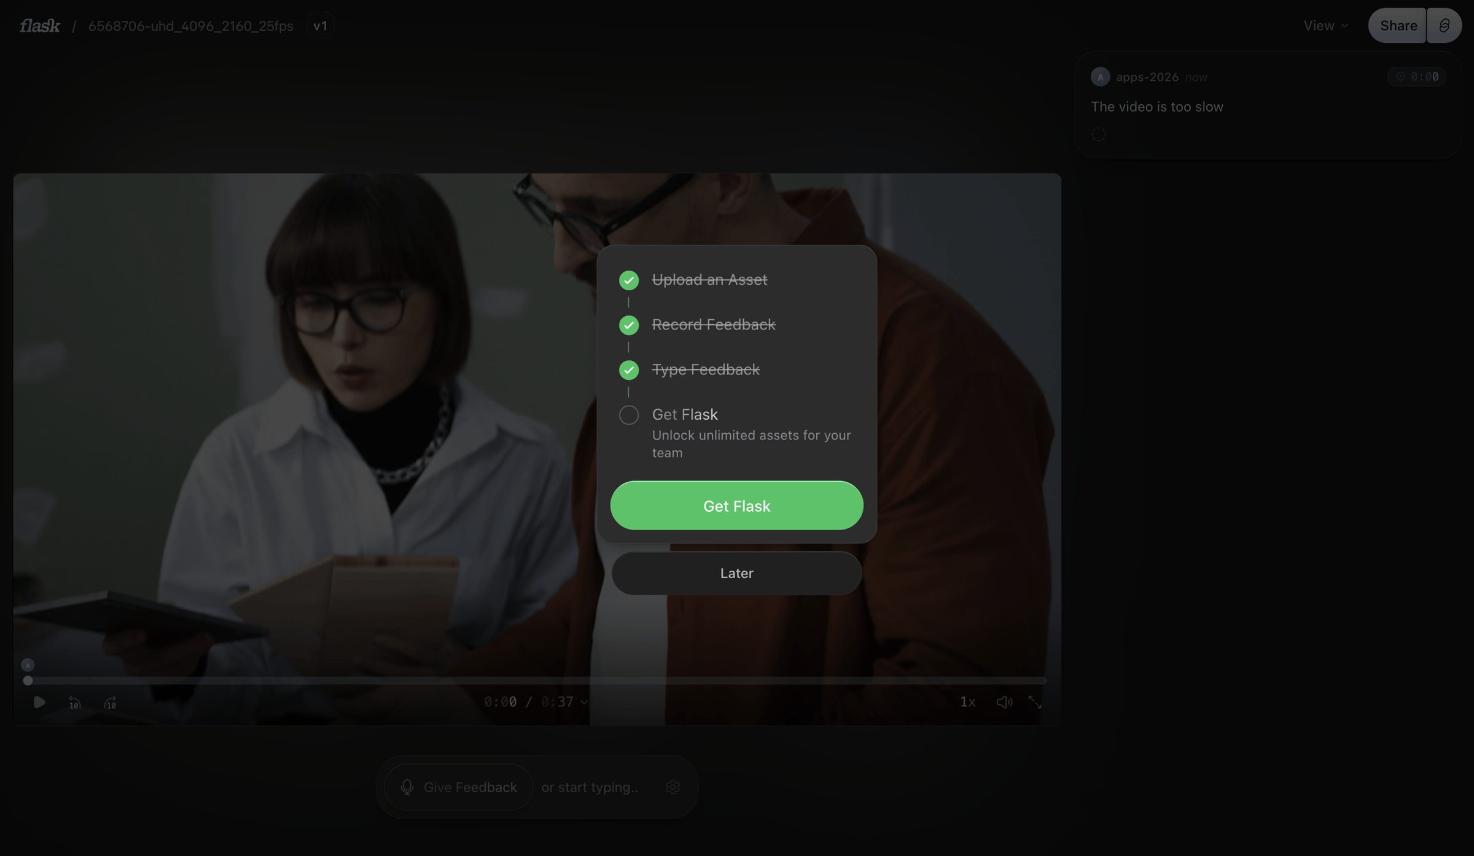
Task: Select the Record Feedback checkmark
Action: pos(629,325)
